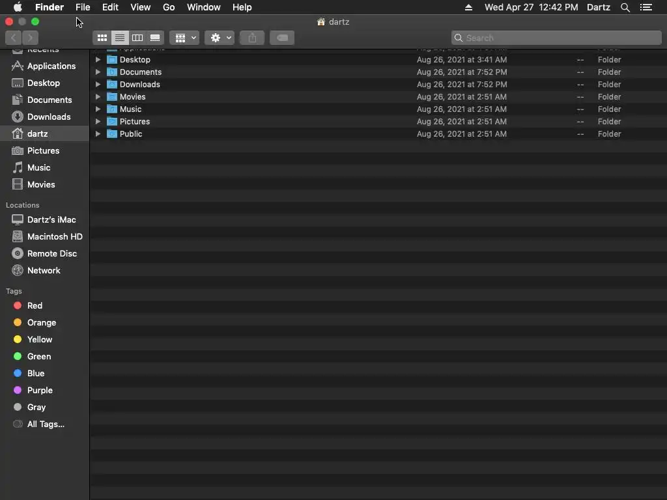
Task: Click the date and time in menu bar
Action: pos(532,7)
